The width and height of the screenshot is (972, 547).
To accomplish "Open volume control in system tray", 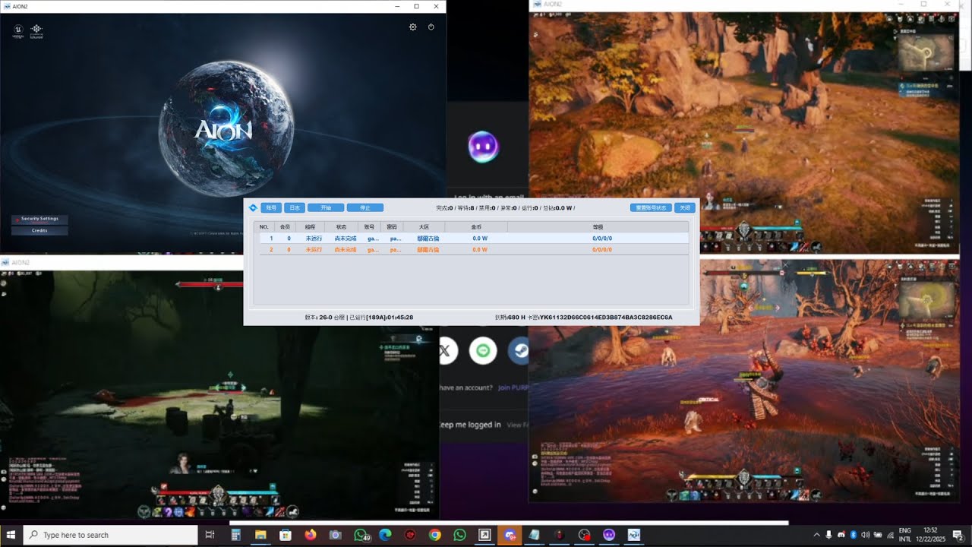I will [865, 535].
